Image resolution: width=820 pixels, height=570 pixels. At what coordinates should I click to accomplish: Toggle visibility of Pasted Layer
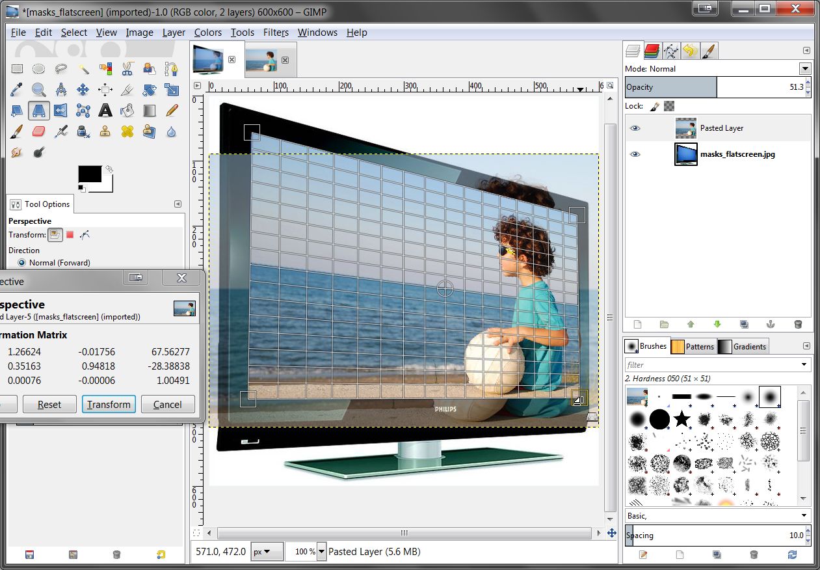click(x=635, y=128)
